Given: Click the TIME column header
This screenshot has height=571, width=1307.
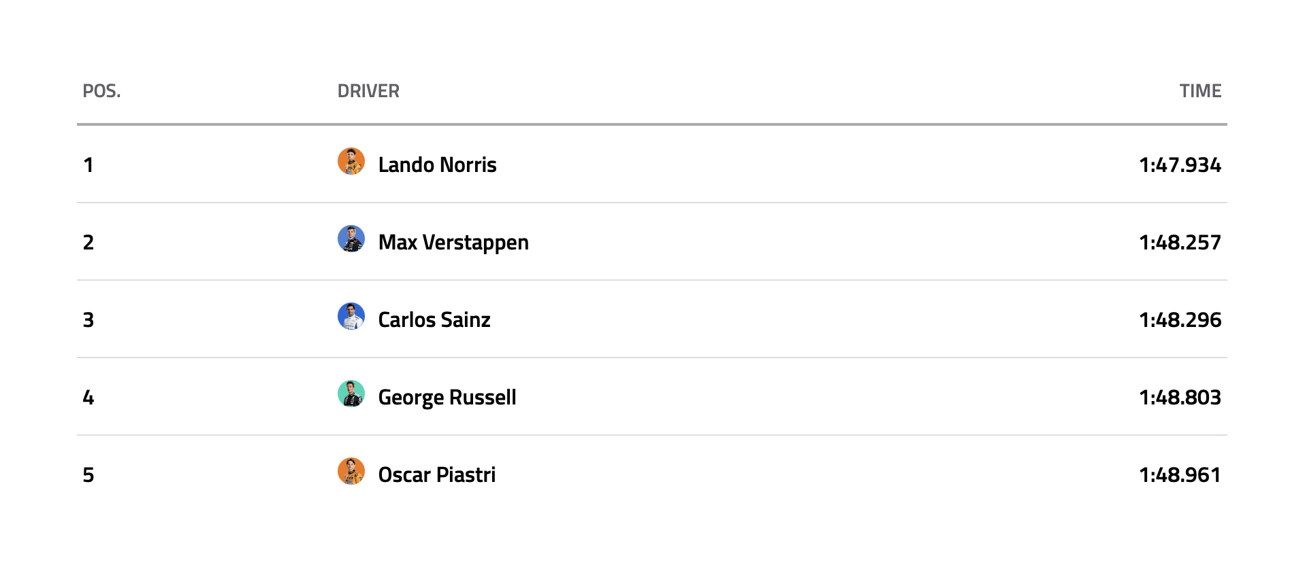Looking at the screenshot, I should click(1200, 91).
